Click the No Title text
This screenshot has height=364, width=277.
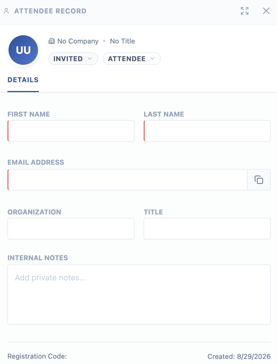[x=122, y=41]
